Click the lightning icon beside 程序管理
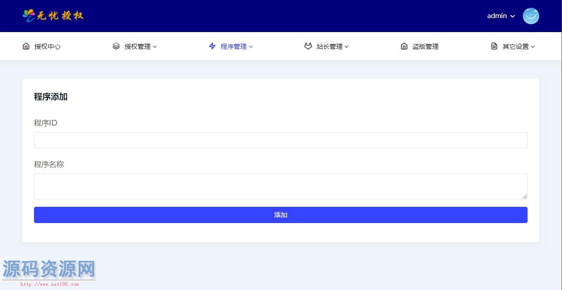Viewport: 562px width, 290px height. coord(212,46)
